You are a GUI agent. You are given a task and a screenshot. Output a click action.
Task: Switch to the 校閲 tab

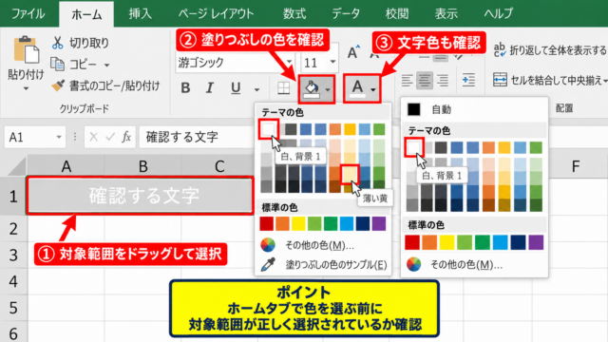click(x=397, y=14)
